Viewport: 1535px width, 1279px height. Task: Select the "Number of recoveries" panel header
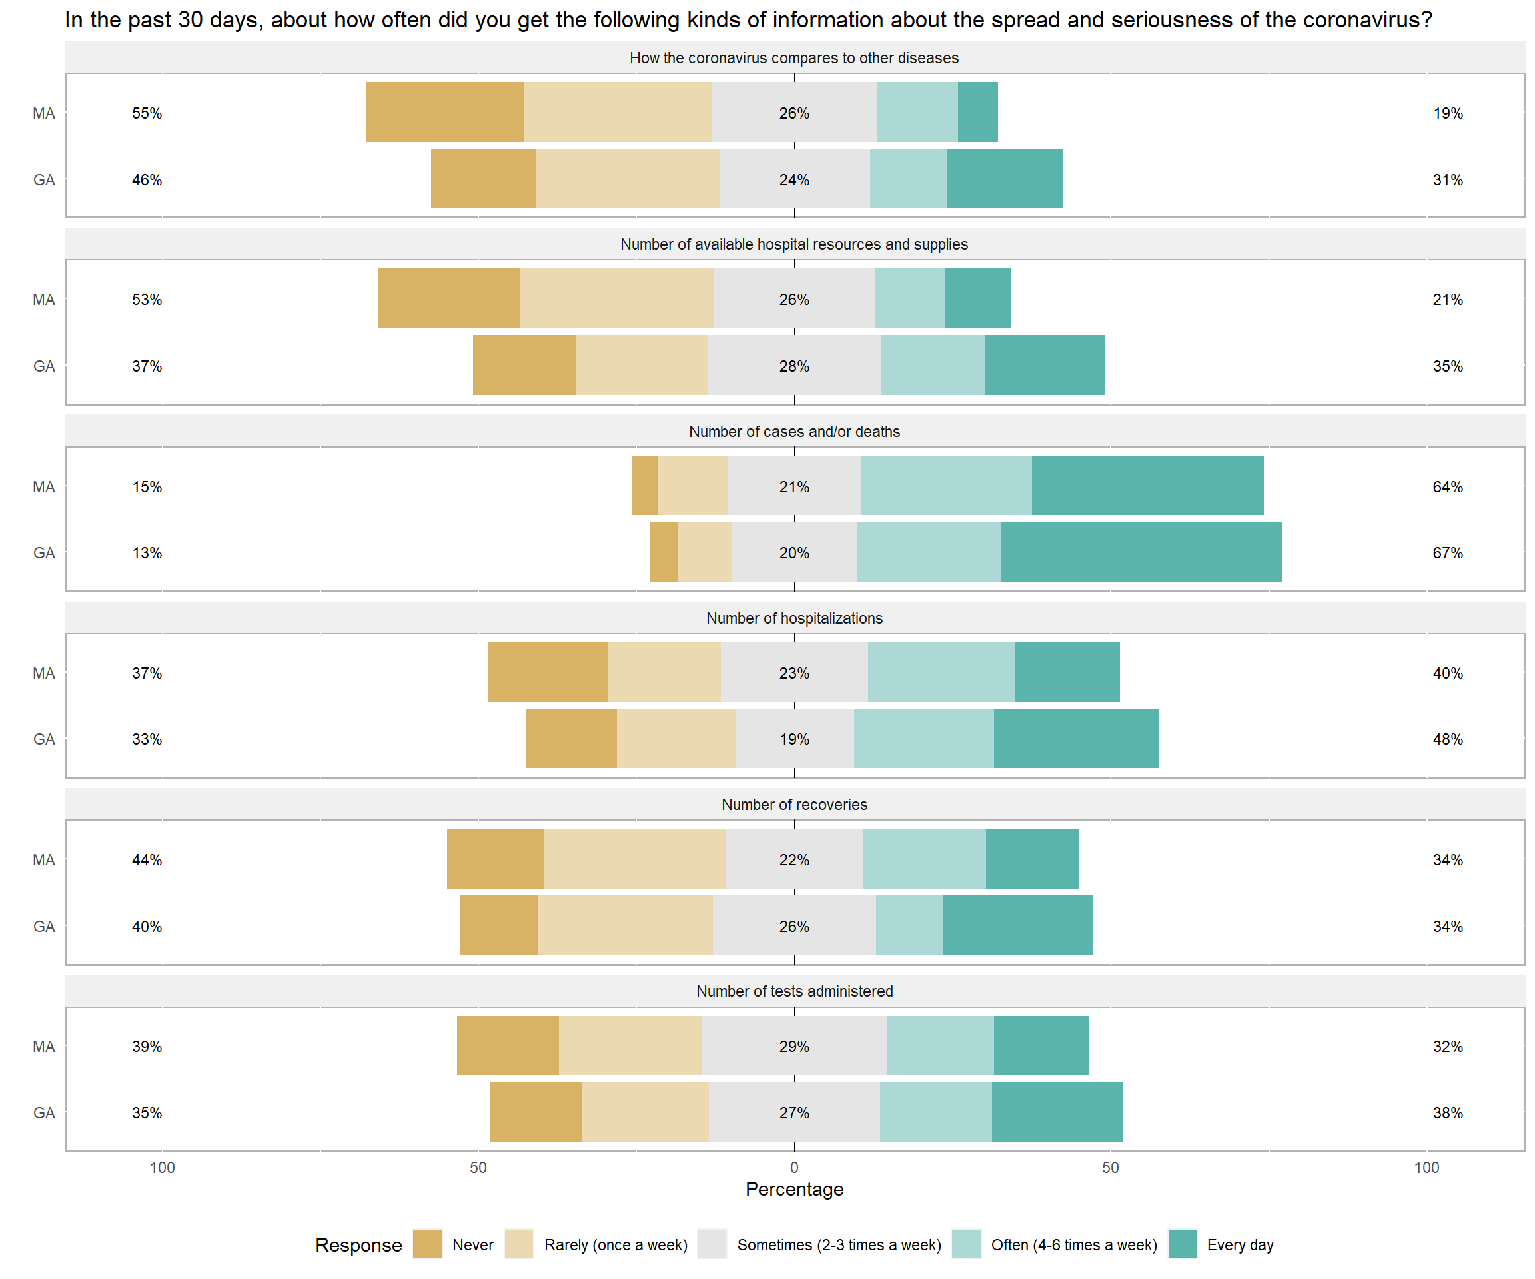click(793, 805)
